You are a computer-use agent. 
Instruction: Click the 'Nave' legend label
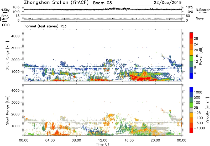coord(200,18)
